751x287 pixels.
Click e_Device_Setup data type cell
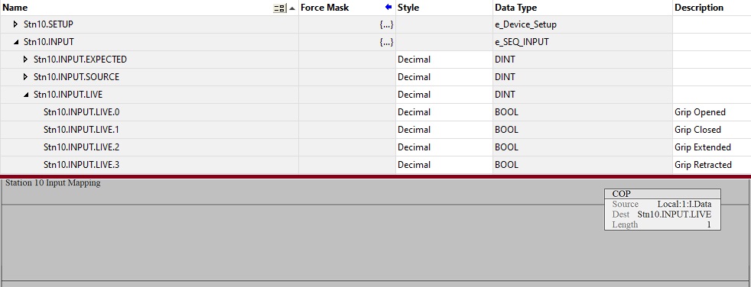(583, 24)
